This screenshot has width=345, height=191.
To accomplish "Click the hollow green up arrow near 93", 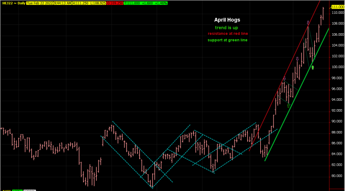I will (x=288, y=106).
